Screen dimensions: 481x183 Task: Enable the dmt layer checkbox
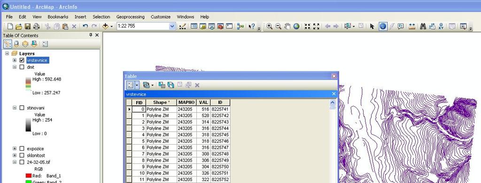click(22, 67)
